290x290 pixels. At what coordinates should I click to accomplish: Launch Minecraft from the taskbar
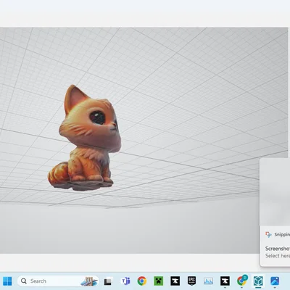pos(159,281)
